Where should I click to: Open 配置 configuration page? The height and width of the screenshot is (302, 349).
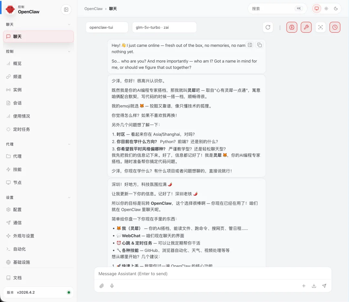tap(38, 209)
